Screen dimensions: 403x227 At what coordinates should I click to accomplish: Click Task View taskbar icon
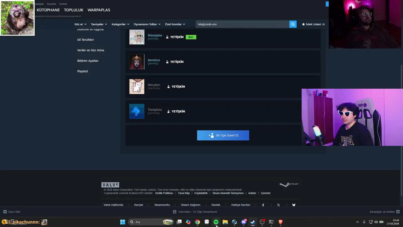tap(179, 222)
